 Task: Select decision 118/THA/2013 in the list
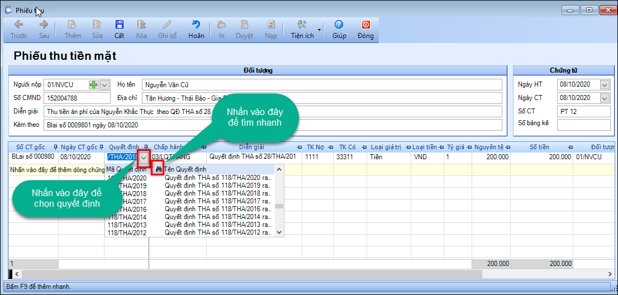tap(127, 225)
